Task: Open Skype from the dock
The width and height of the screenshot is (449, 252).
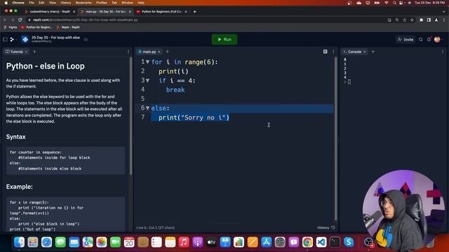Action: click(349, 242)
